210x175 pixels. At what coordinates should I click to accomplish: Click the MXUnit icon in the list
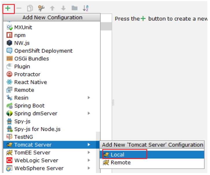[x=9, y=27]
